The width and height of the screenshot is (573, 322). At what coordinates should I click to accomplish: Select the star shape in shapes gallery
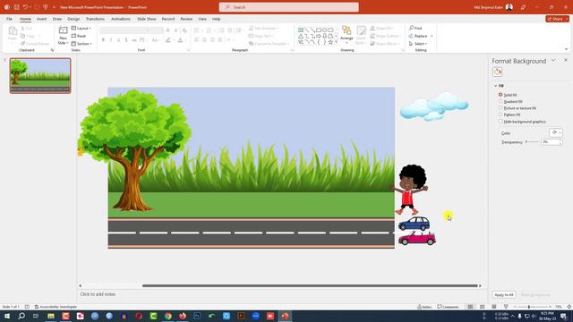(x=330, y=42)
